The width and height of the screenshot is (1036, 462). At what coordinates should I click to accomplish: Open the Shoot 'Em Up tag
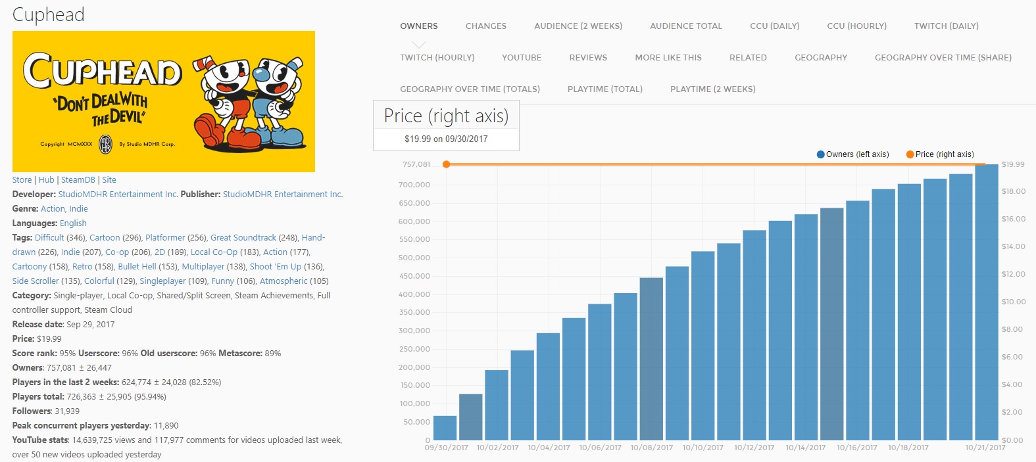point(276,267)
